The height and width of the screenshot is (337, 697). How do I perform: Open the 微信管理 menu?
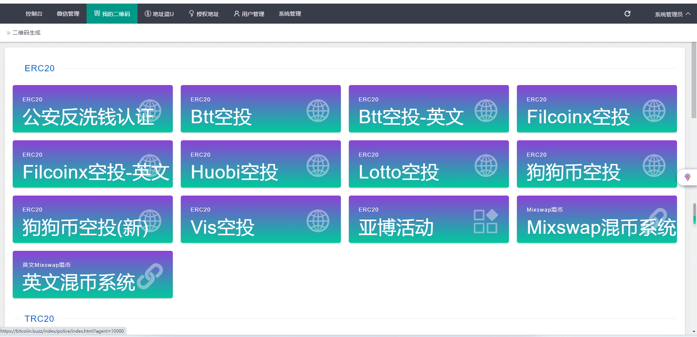click(68, 14)
